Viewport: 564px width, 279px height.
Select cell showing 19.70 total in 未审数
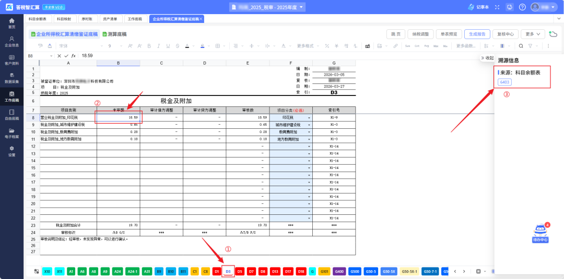(x=119, y=225)
